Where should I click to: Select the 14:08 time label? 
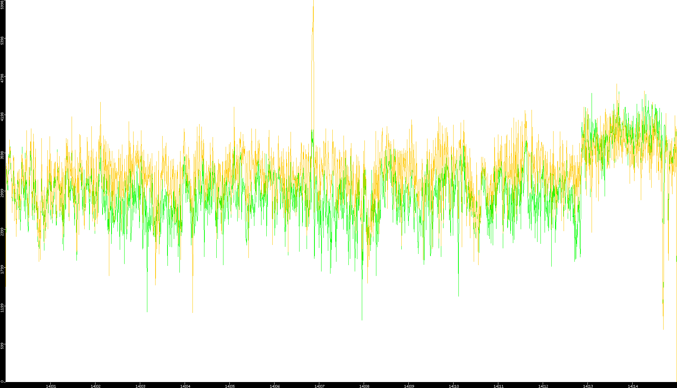click(364, 386)
